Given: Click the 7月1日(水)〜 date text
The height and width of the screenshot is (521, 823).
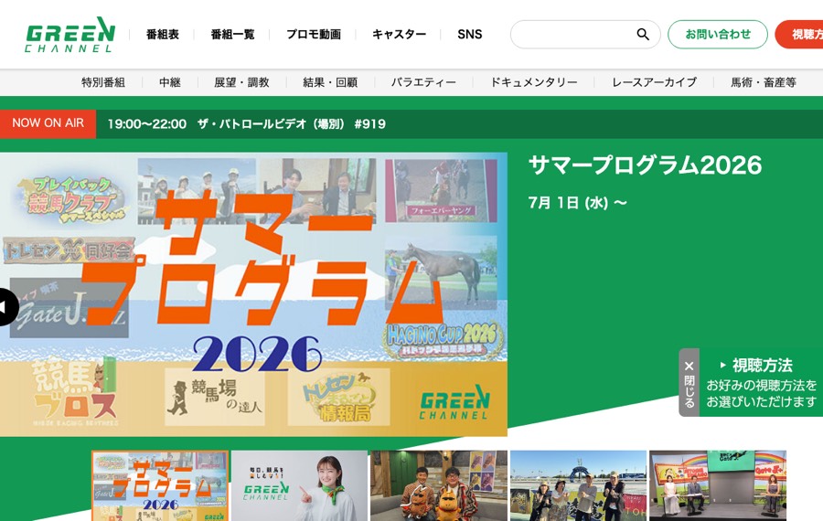Looking at the screenshot, I should [x=577, y=203].
